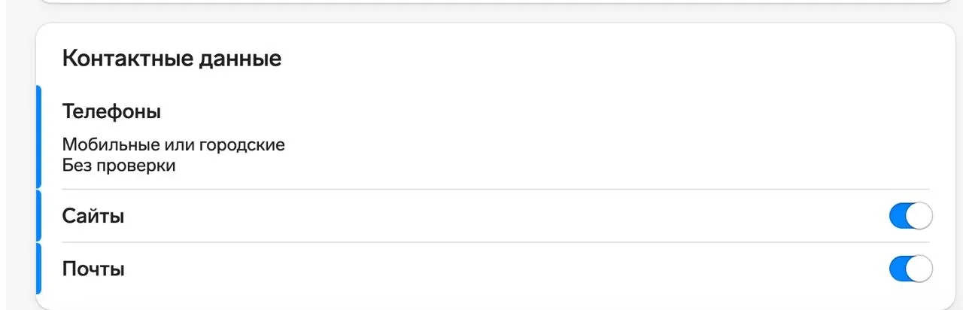The image size is (963, 310).
Task: Click the Контактные данные heading
Action: click(x=172, y=59)
